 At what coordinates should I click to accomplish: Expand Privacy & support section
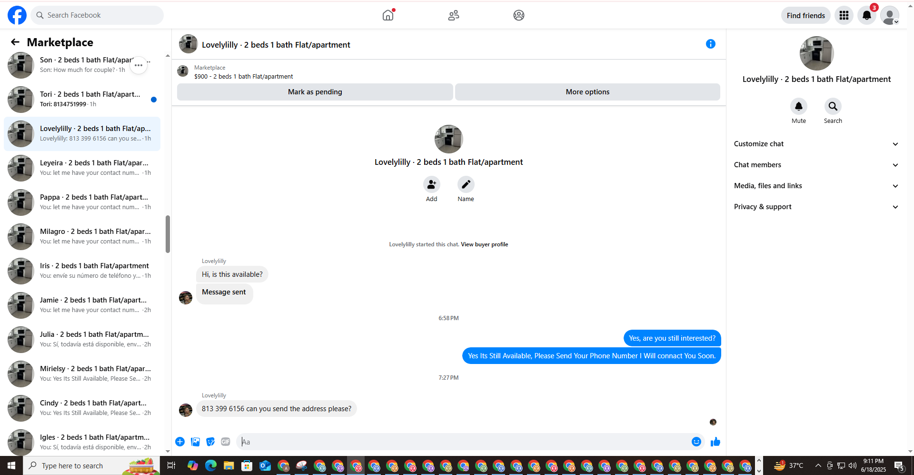click(x=816, y=207)
